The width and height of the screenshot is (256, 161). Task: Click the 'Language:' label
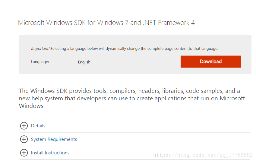coord(40,62)
